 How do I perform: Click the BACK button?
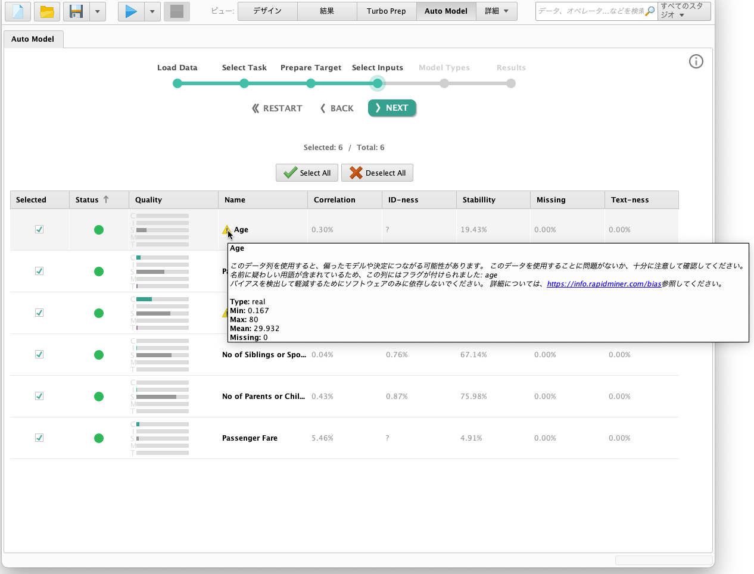(x=337, y=108)
